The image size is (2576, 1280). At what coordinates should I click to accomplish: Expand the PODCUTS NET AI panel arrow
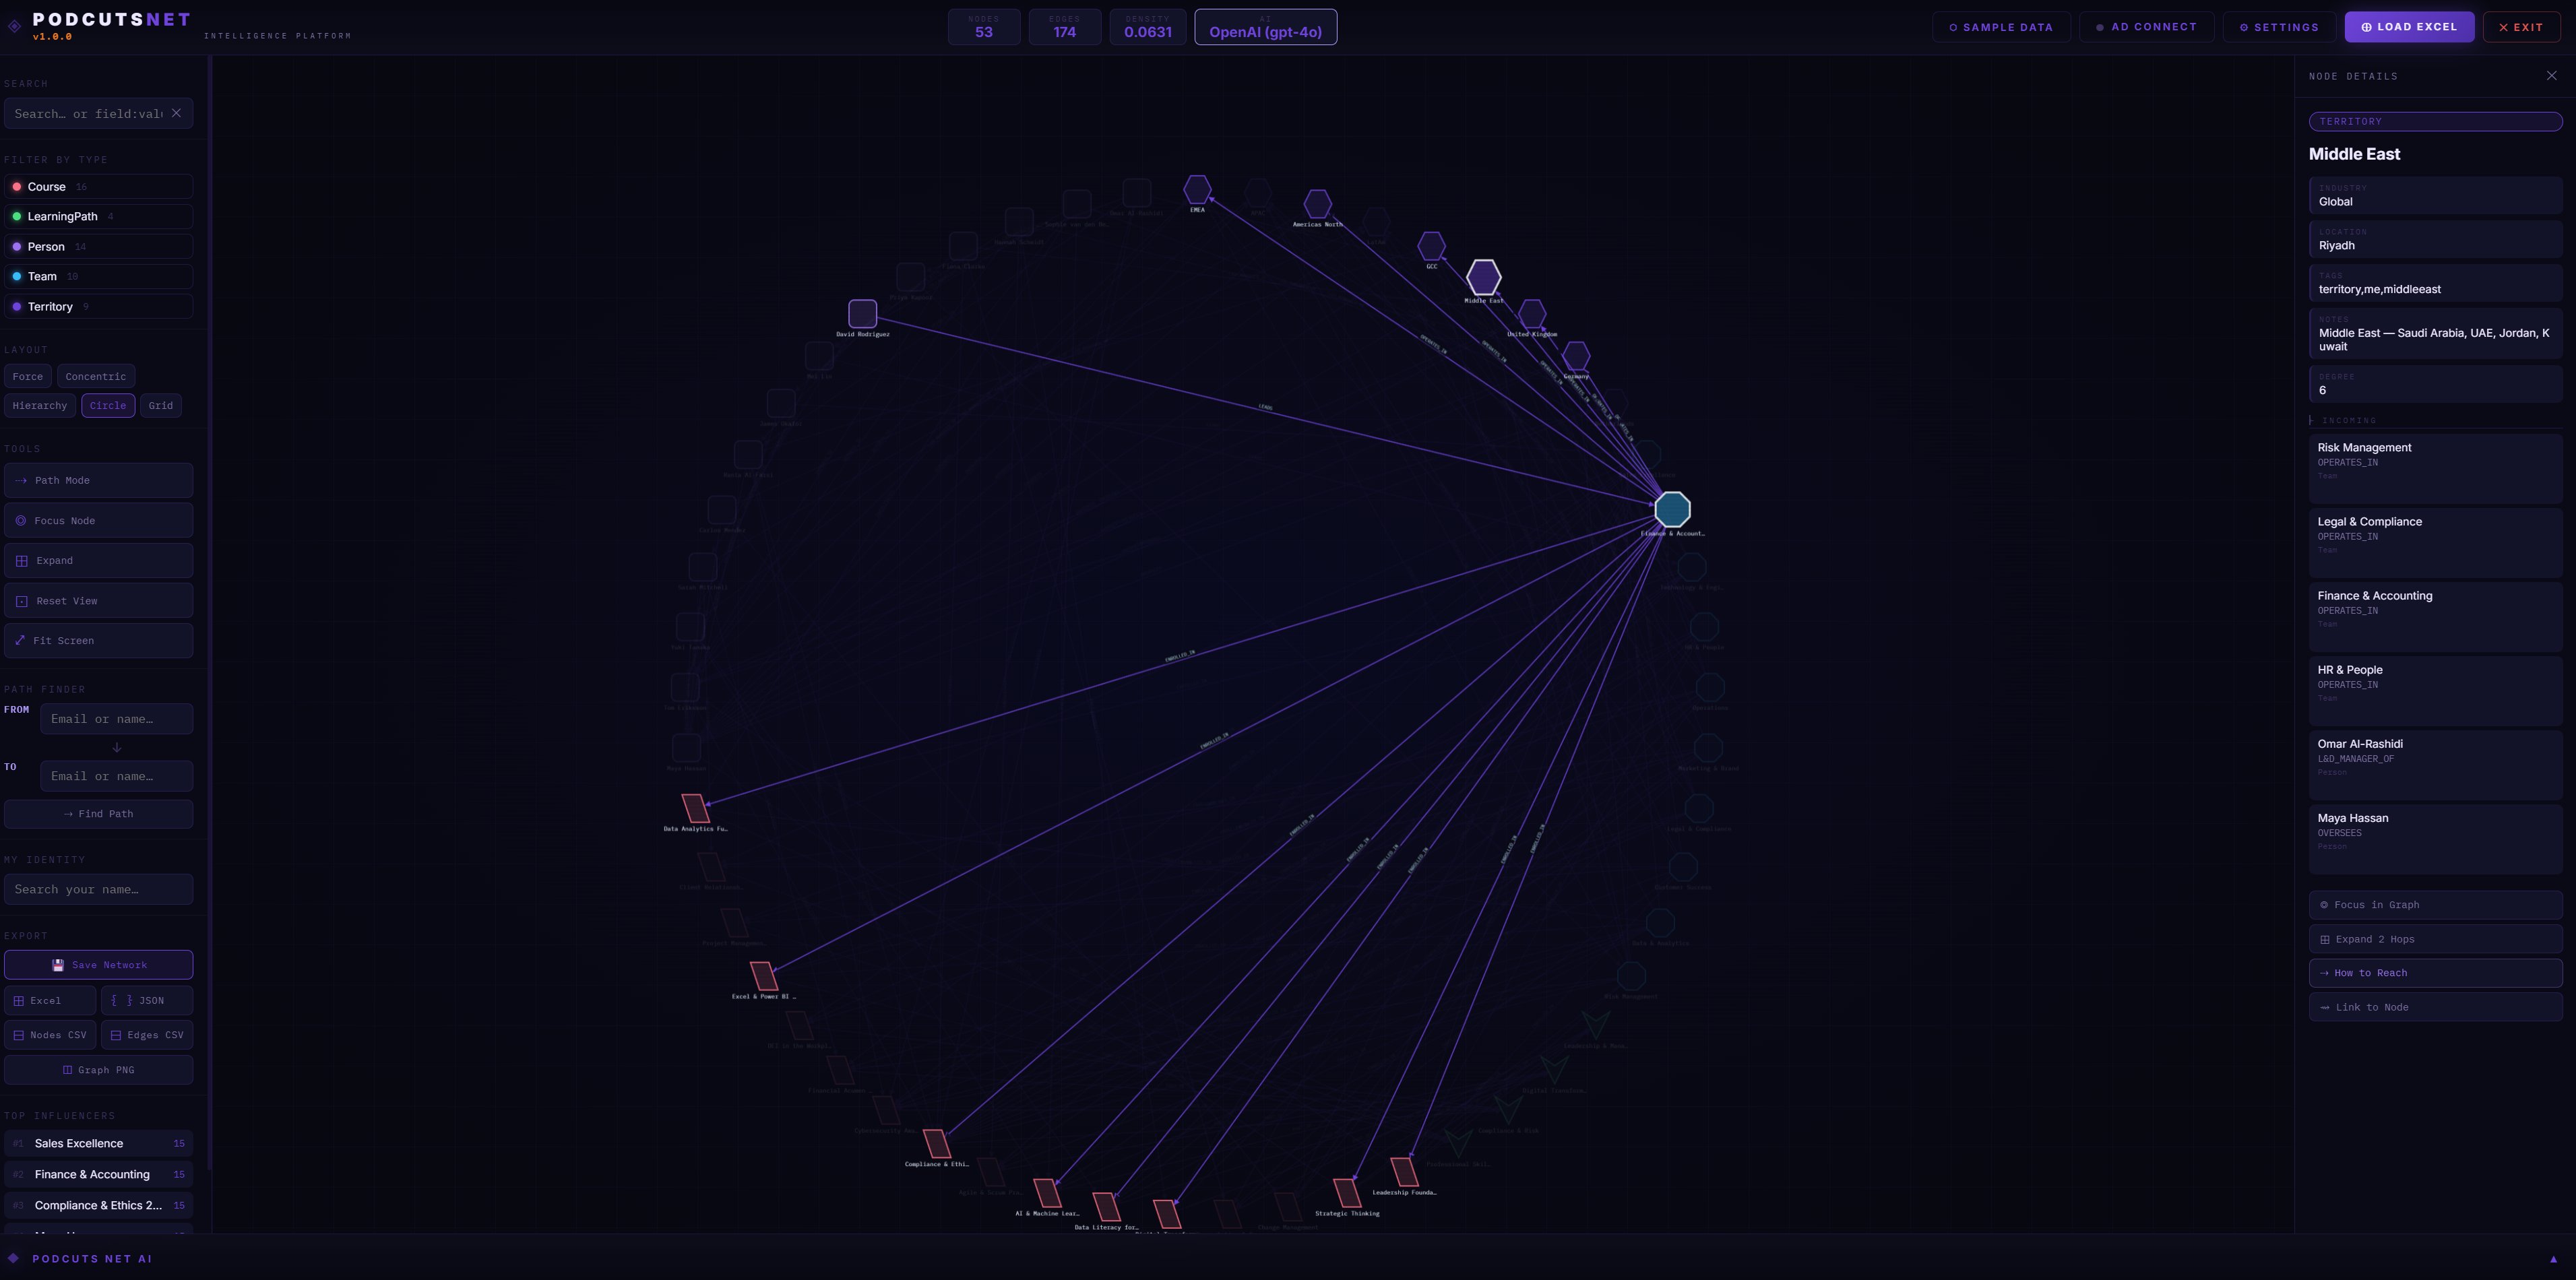(x=2552, y=1259)
